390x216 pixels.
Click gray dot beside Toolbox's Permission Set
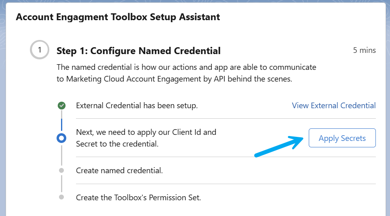click(x=61, y=197)
